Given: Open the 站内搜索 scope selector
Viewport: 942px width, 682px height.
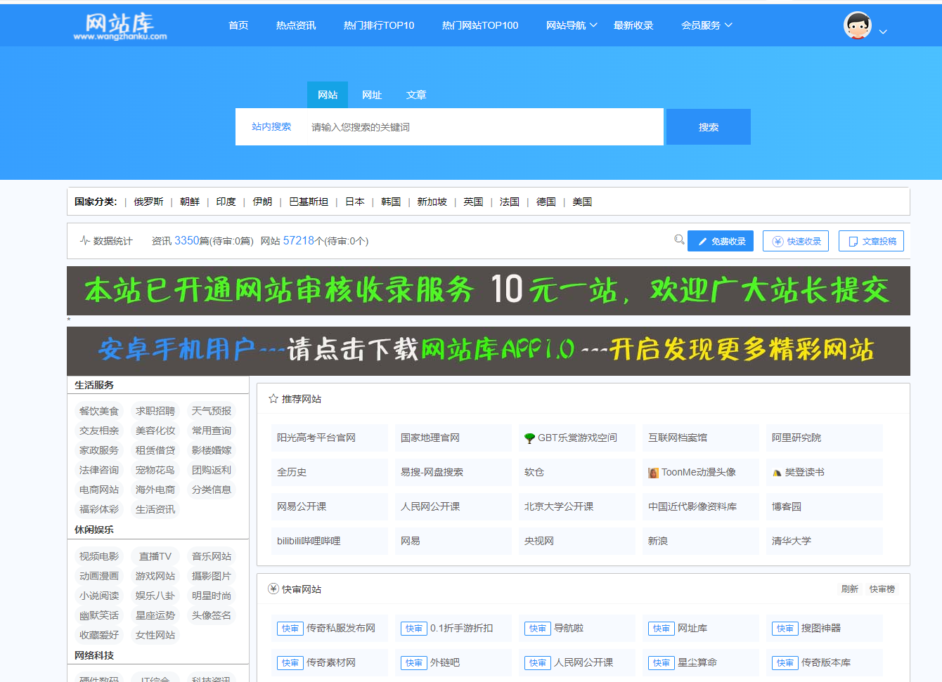Looking at the screenshot, I should click(x=271, y=127).
